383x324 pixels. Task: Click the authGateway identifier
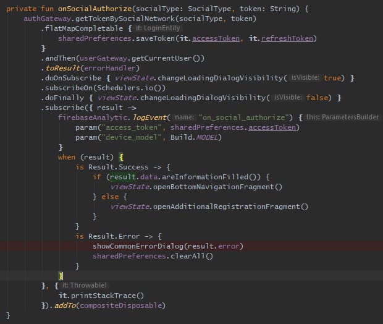47,19
